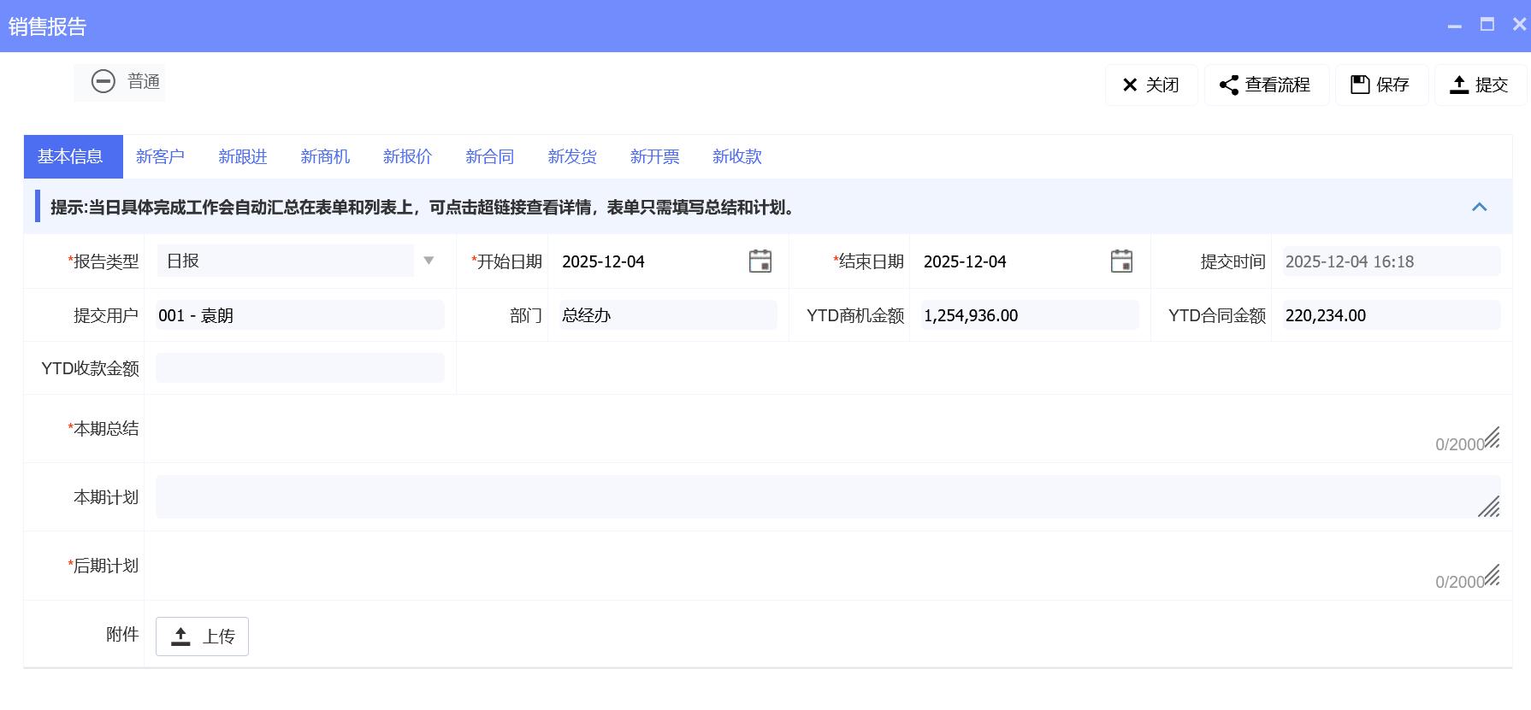
Task: Collapse the hint banner with chevron
Action: point(1479,208)
